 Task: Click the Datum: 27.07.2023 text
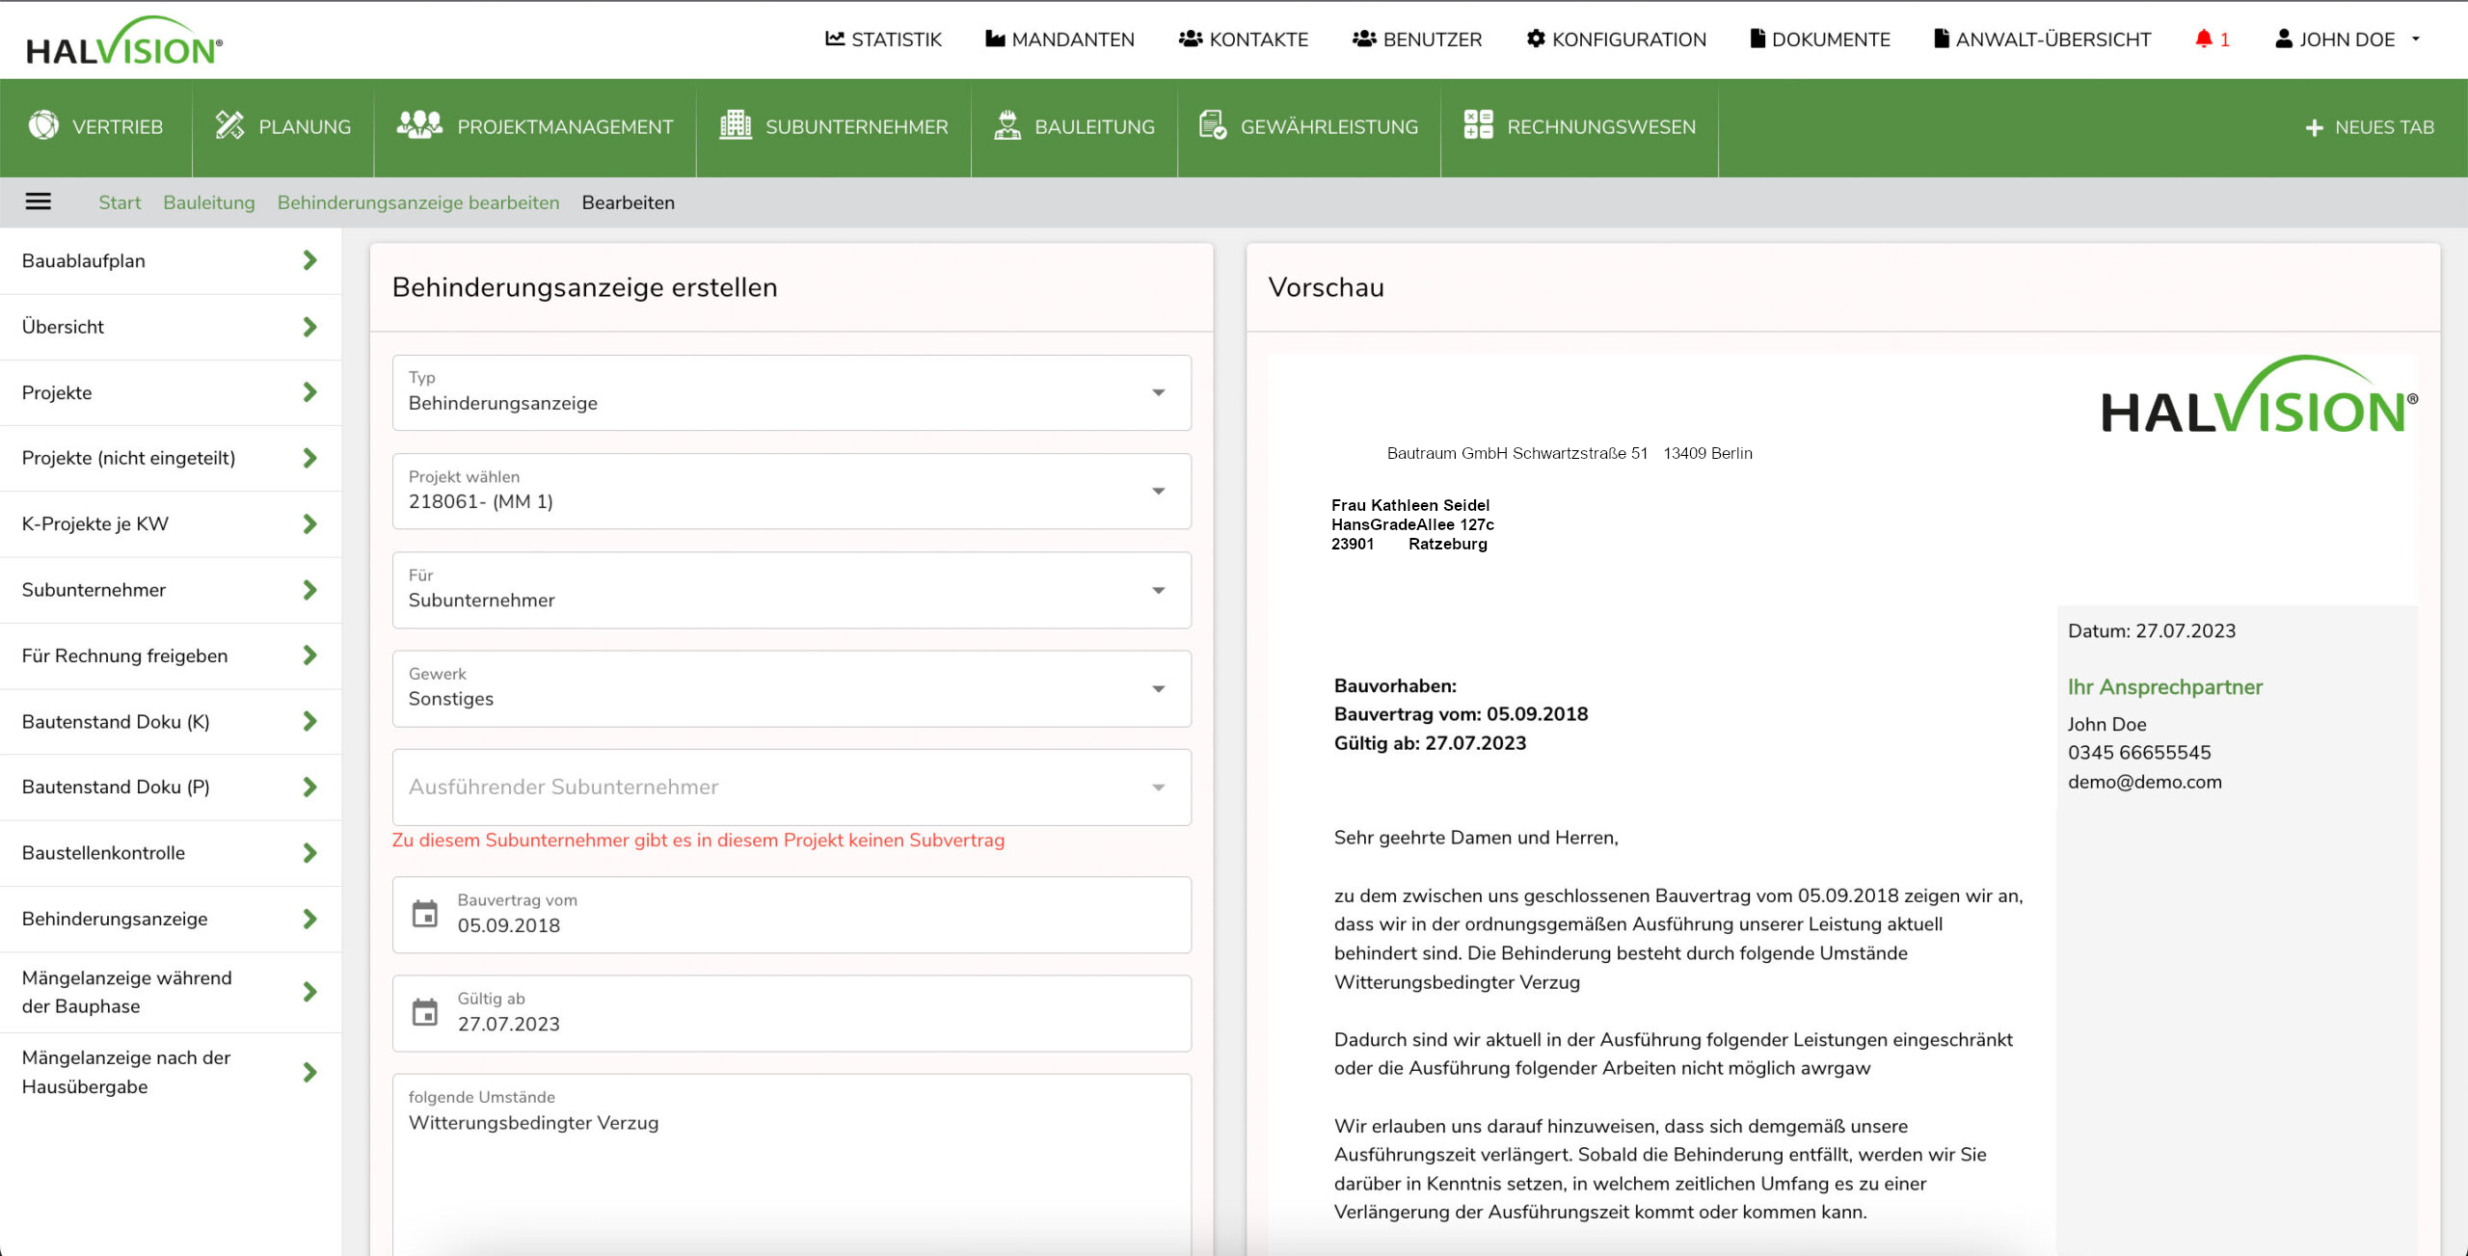point(2152,631)
